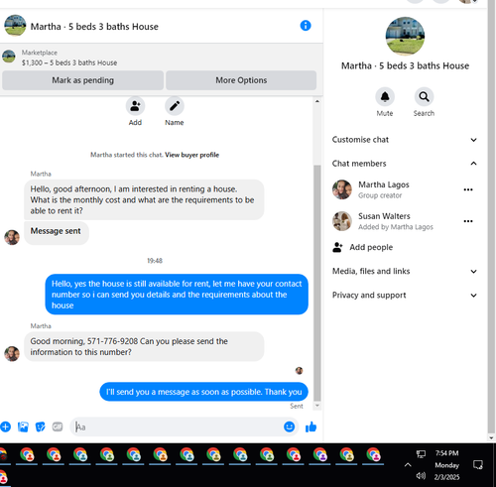This screenshot has height=487, width=496.
Task: Open the View buyer profile link
Action: (x=191, y=155)
